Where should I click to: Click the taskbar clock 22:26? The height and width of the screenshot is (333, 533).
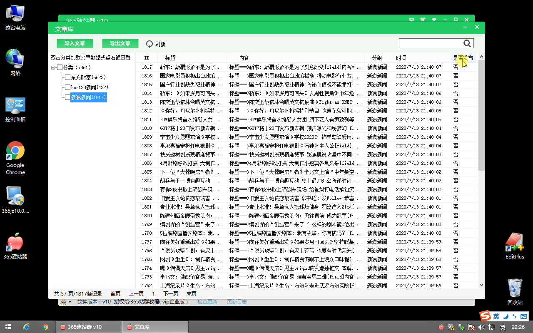518,327
